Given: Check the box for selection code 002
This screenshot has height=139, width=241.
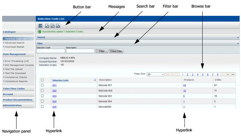Looking at the screenshot, I should tap(42, 90).
